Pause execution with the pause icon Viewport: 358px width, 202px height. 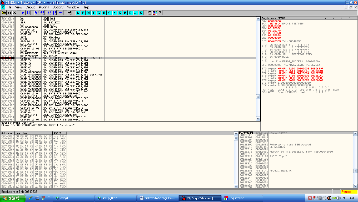coord(28,13)
